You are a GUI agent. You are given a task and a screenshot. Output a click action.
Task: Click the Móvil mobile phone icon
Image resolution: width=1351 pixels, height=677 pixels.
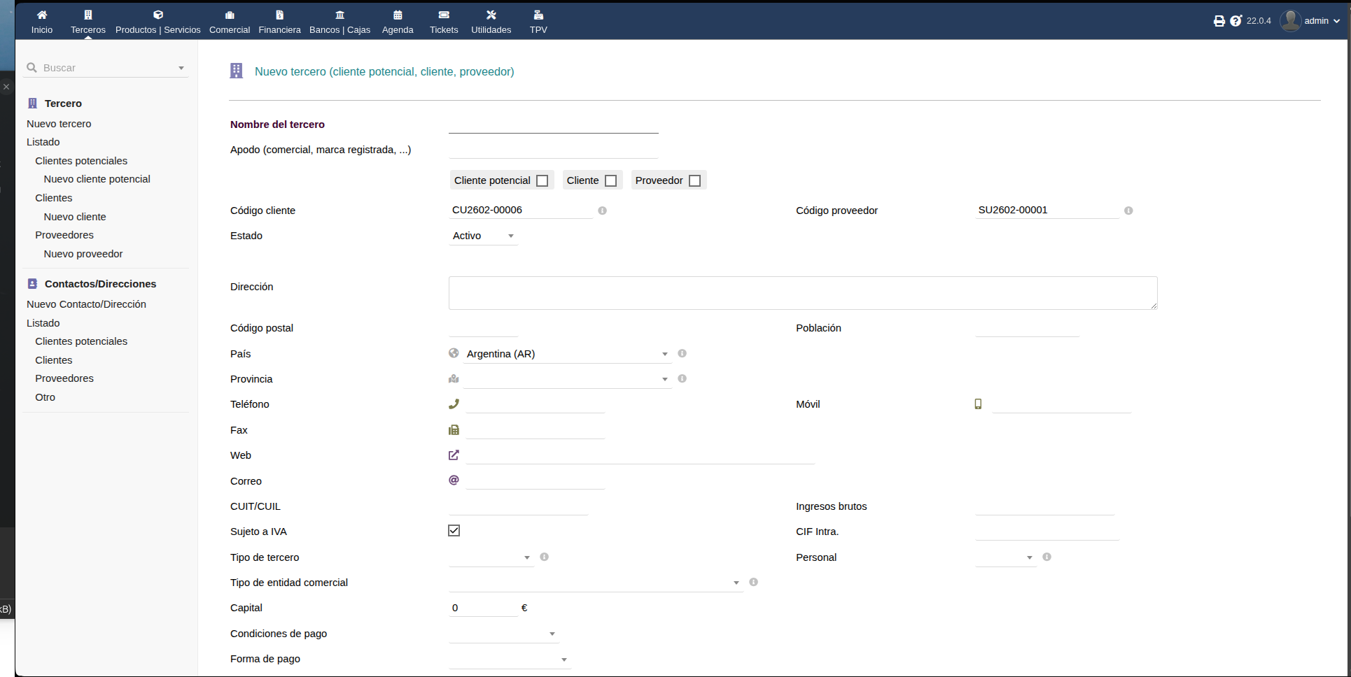tap(978, 404)
